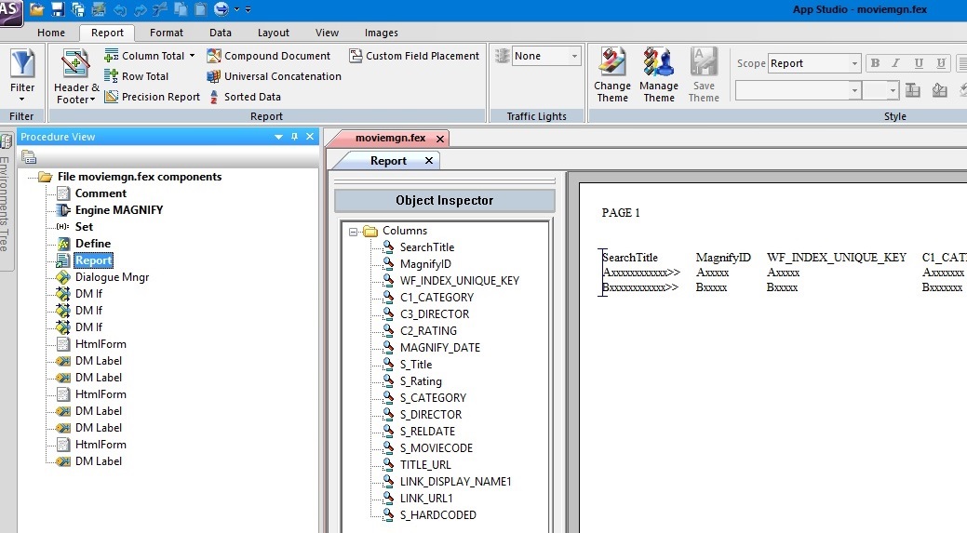967x533 pixels.
Task: Open the Layout ribbon tab
Action: pyautogui.click(x=274, y=33)
